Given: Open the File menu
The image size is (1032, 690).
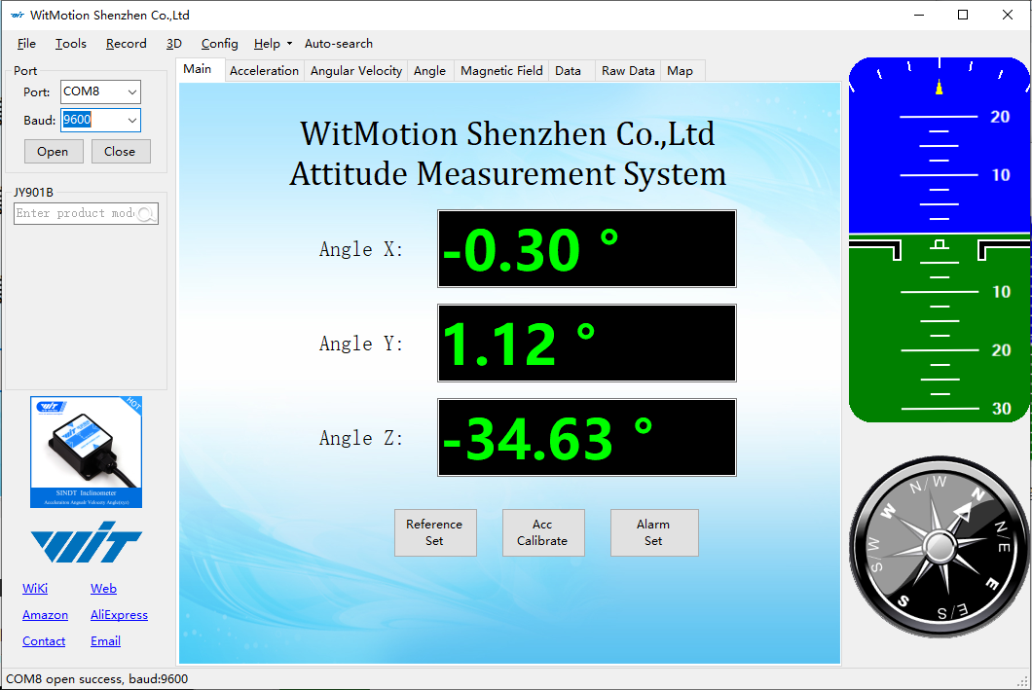Looking at the screenshot, I should pyautogui.click(x=26, y=44).
